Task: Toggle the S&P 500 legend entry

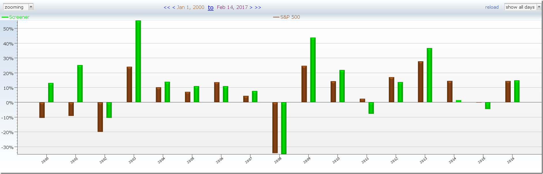Action: 286,17
